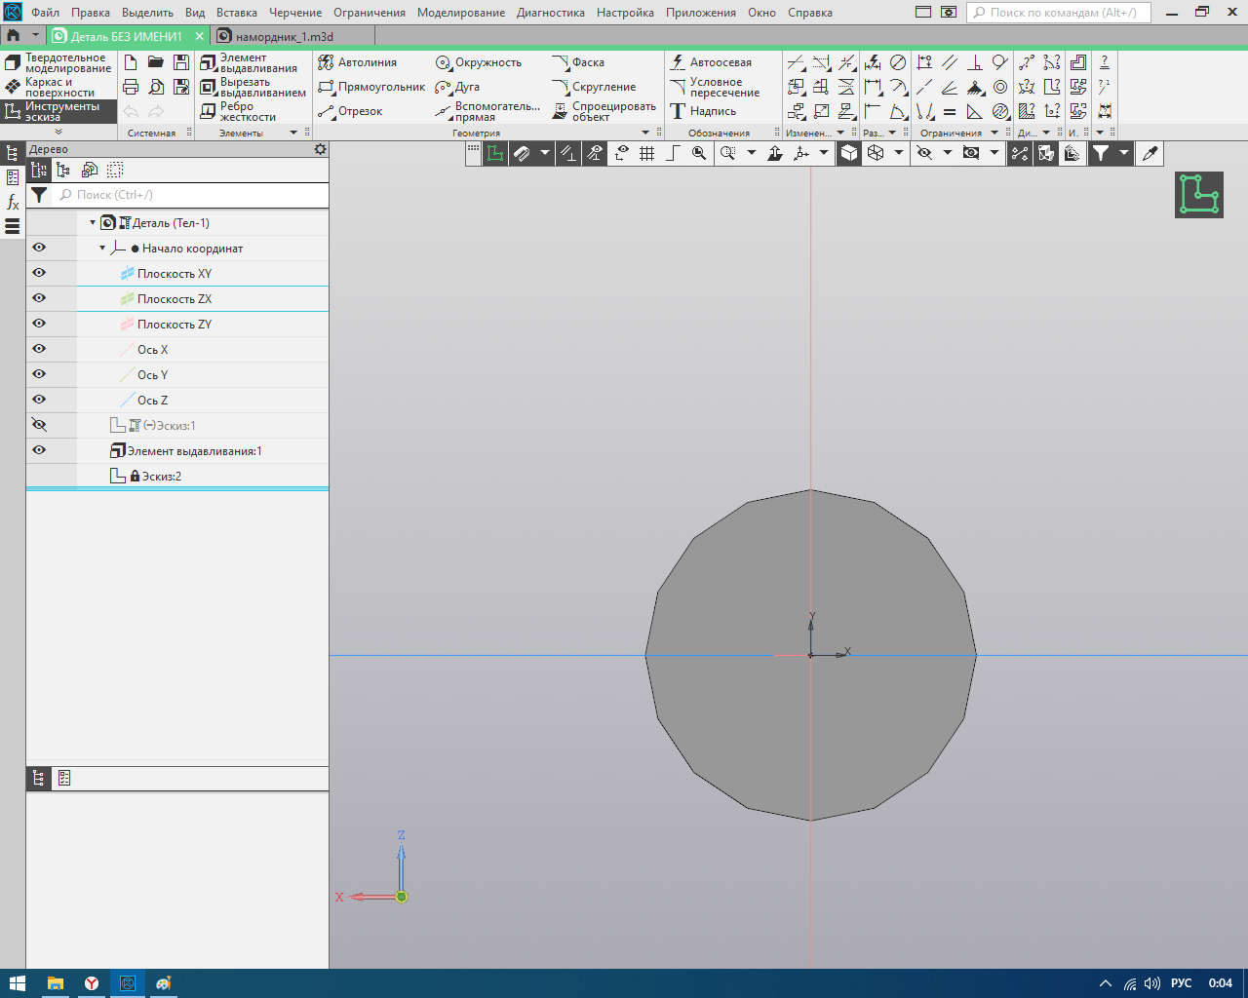
Task: Toggle visibility of Плоскость XY
Action: click(x=39, y=273)
